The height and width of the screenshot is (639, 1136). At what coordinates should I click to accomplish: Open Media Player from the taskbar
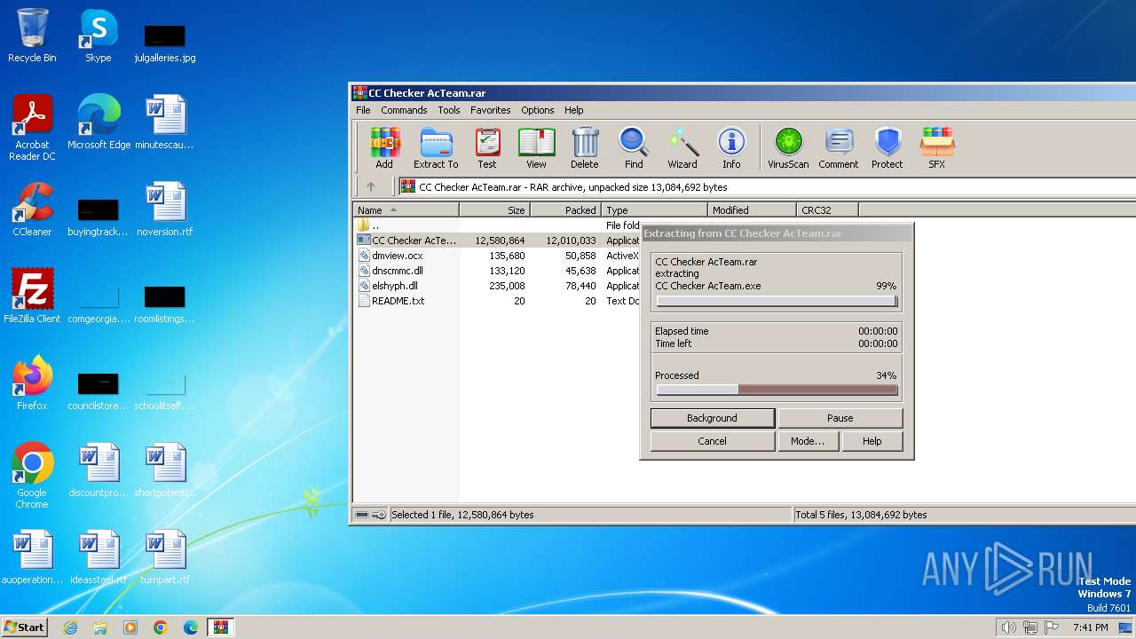pos(130,627)
